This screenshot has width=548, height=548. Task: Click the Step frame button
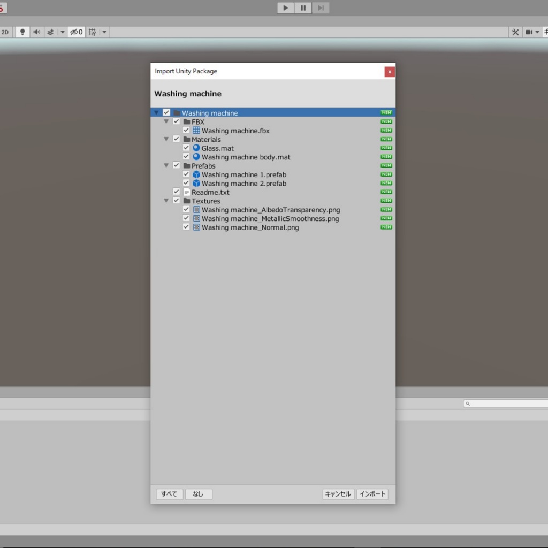[x=321, y=7]
